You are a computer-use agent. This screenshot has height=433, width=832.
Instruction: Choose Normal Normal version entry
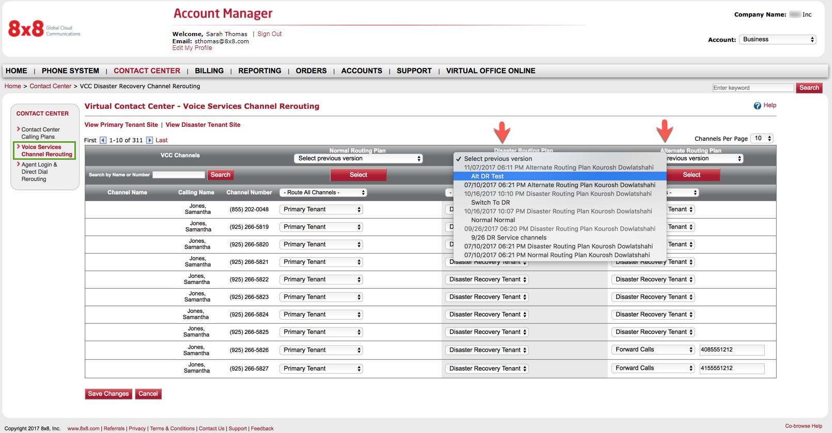(x=560, y=220)
